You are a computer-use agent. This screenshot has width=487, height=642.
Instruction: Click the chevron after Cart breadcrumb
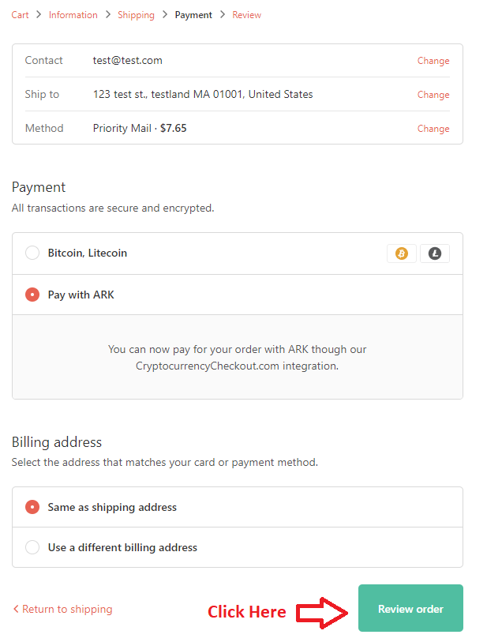[39, 15]
